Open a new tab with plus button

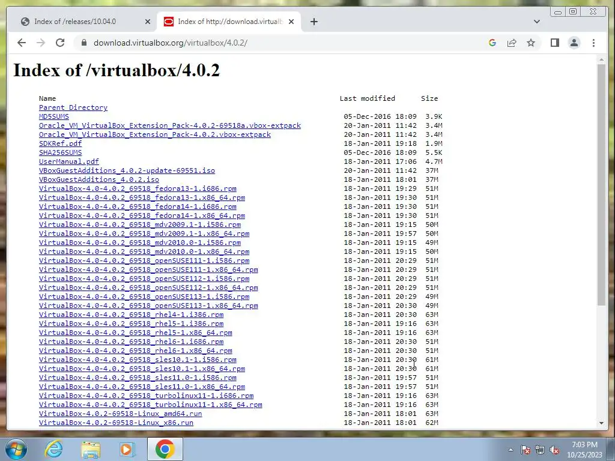(x=314, y=22)
